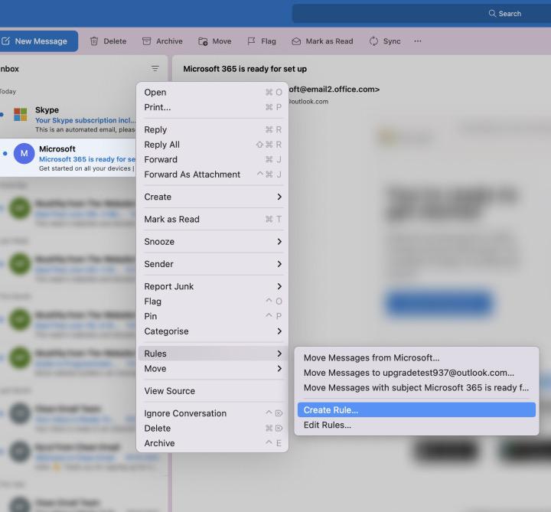Open the toolbar more options ellipsis
The image size is (551, 512).
(x=418, y=41)
